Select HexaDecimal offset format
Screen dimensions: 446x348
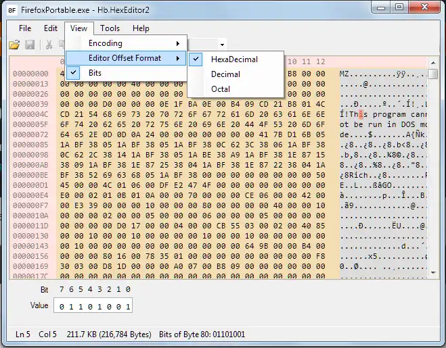tap(236, 59)
